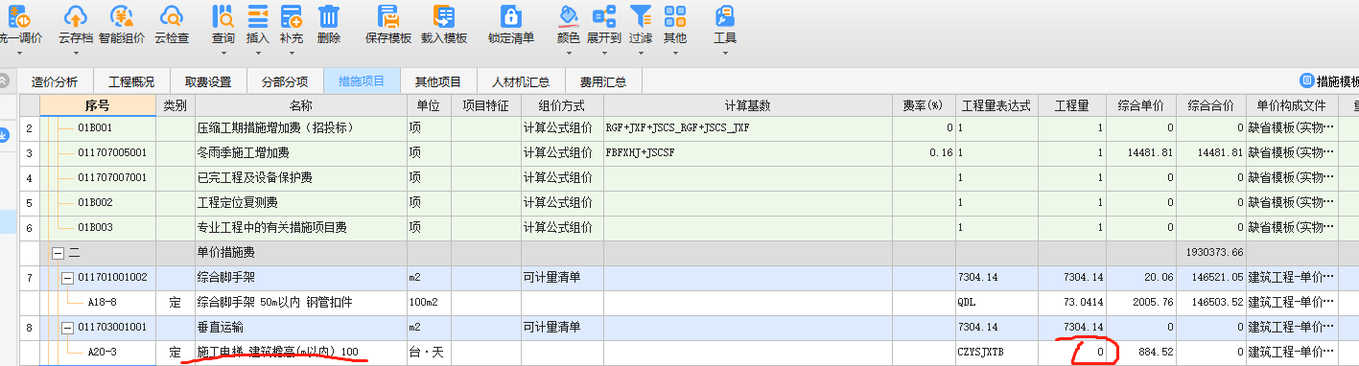
Task: Click the 其他 grid icon
Action: tap(674, 16)
